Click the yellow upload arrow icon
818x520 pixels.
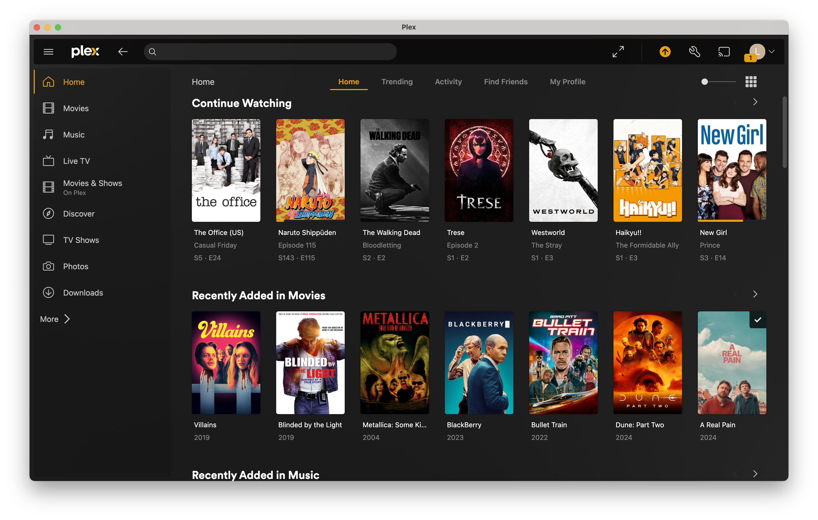pyautogui.click(x=665, y=52)
